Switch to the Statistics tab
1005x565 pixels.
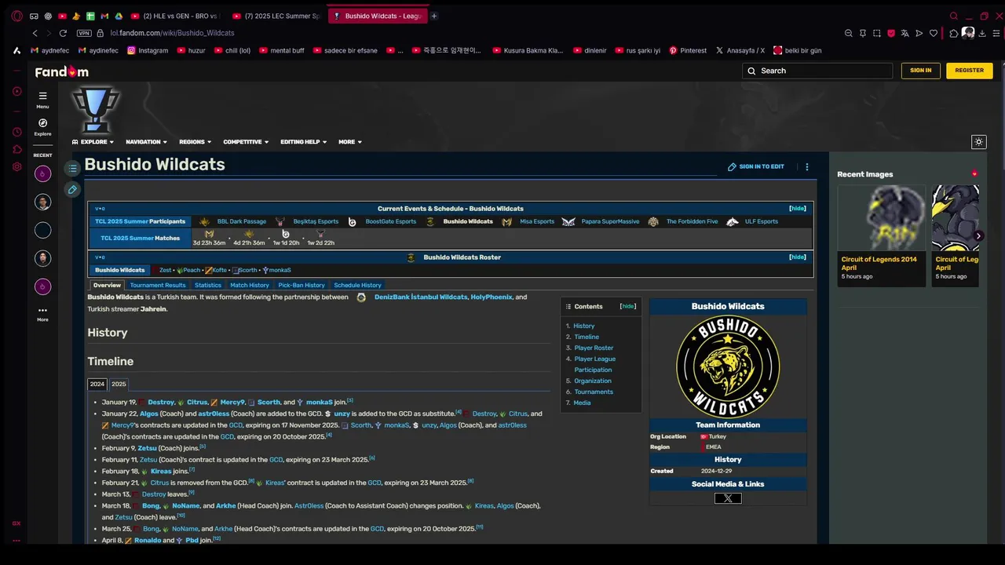(208, 286)
